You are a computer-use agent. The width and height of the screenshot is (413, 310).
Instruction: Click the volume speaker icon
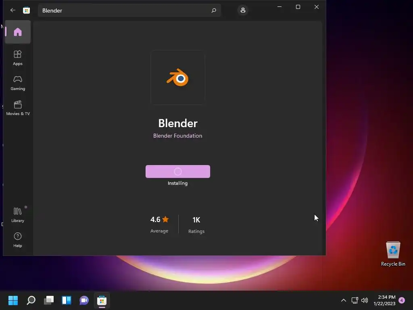coord(365,300)
